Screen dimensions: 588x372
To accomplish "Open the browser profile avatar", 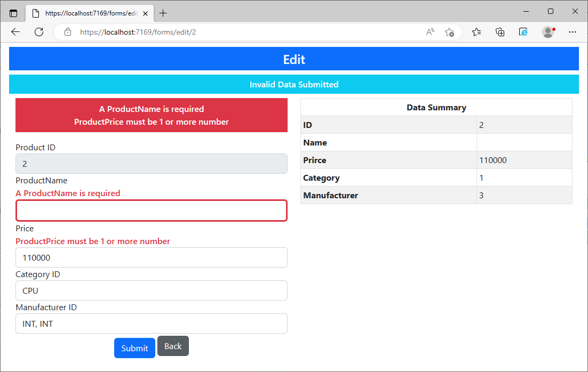I will (548, 32).
